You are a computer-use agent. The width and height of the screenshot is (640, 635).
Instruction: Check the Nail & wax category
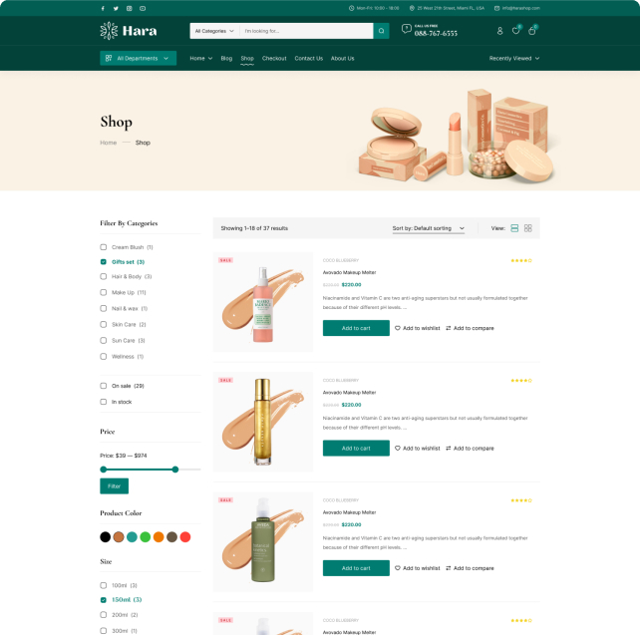[x=104, y=308]
